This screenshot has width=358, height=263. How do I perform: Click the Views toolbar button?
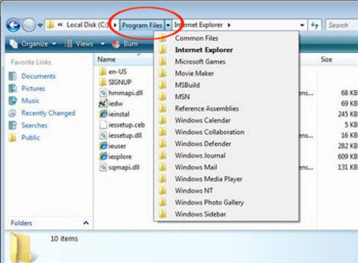(79, 44)
